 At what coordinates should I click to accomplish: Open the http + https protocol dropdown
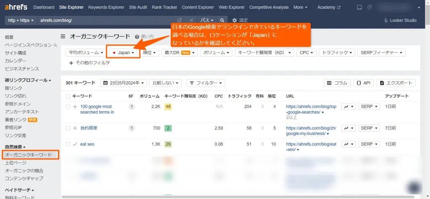click(21, 20)
